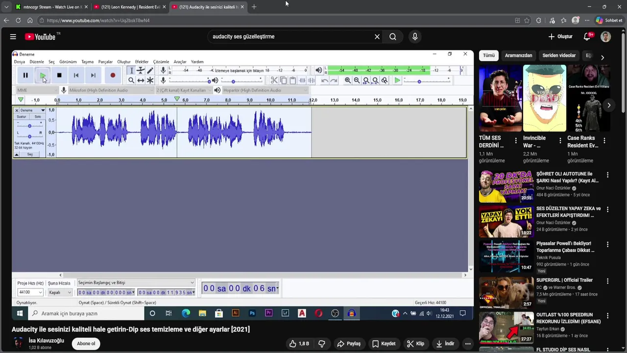Open the Kayıt Kanalları channels dropdown
The width and height of the screenshot is (627, 353).
click(x=184, y=90)
